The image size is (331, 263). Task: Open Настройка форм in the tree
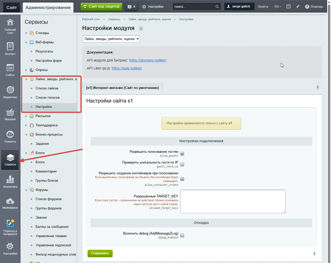coord(49,60)
